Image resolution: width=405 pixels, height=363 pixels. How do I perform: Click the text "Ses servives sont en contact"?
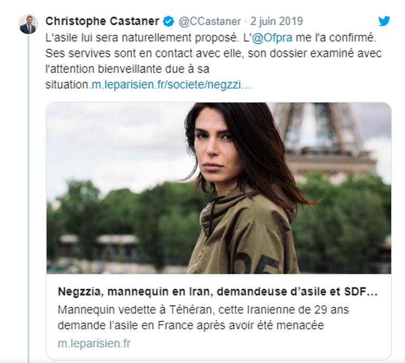105,54
